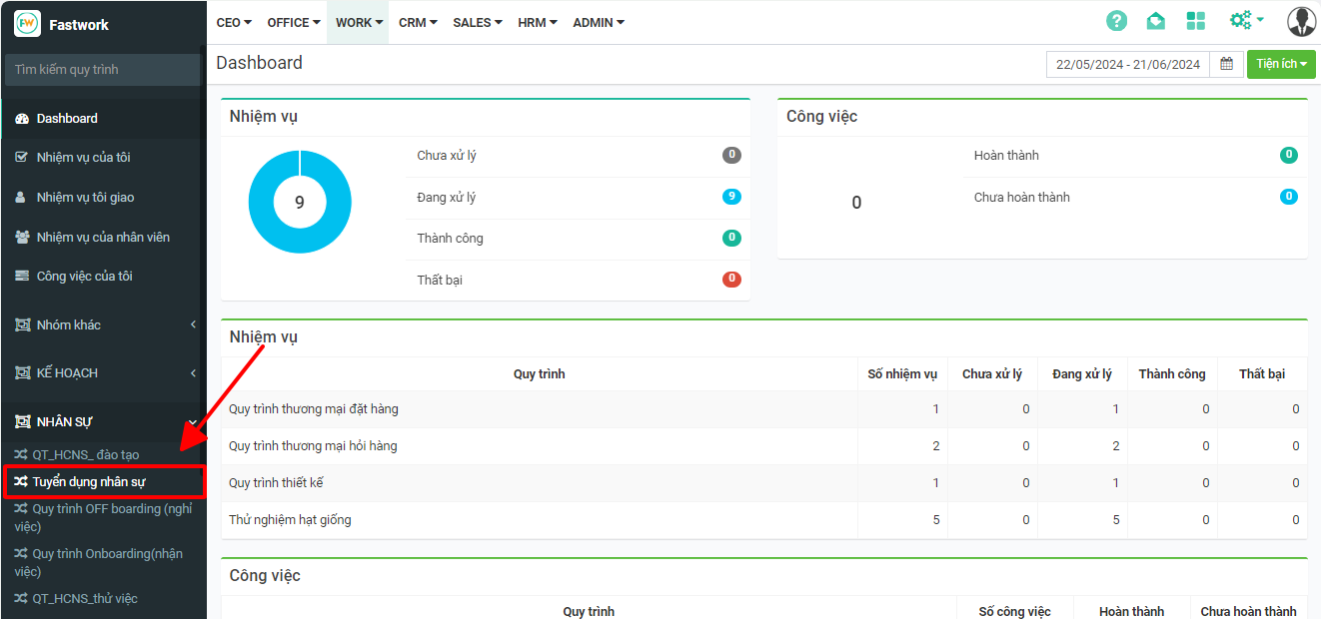Viewport: 1321px width, 619px height.
Task: Click the Tìm kiếm quy trình search field
Action: coord(102,70)
